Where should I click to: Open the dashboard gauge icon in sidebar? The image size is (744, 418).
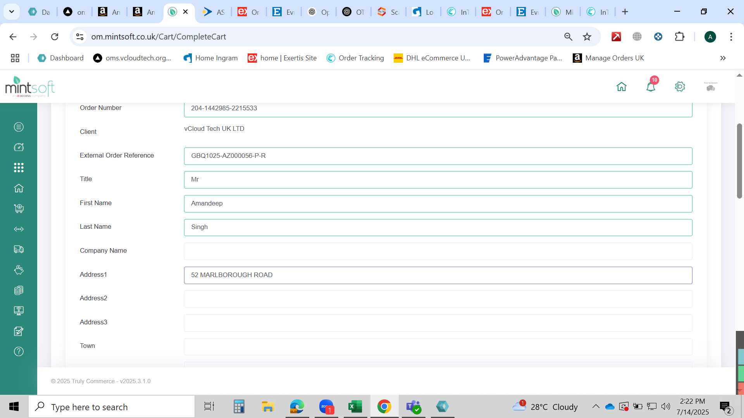click(x=19, y=147)
